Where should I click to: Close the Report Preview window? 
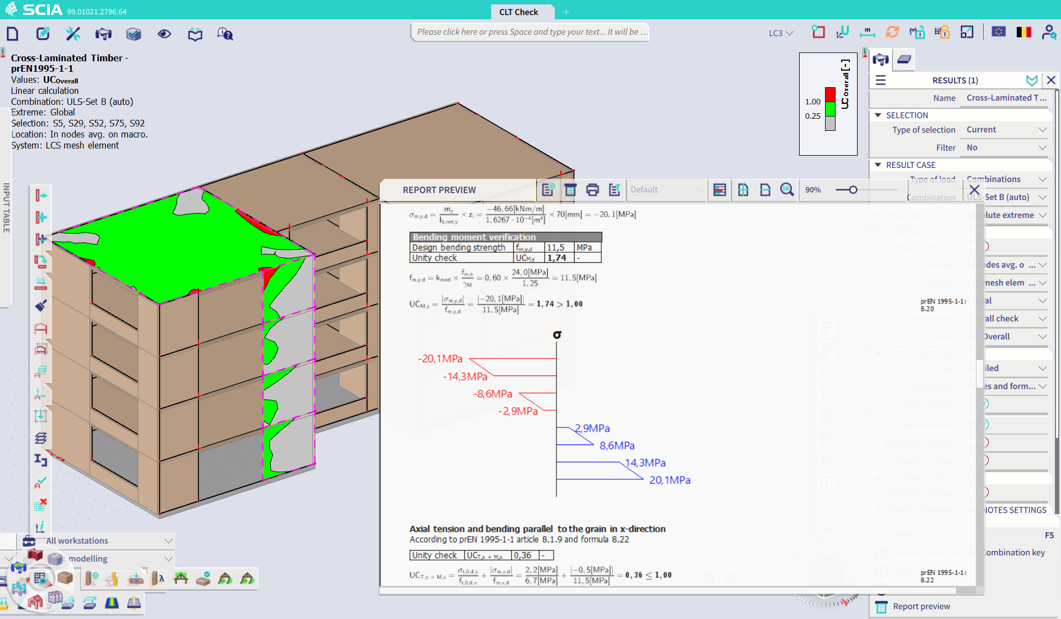tap(974, 190)
